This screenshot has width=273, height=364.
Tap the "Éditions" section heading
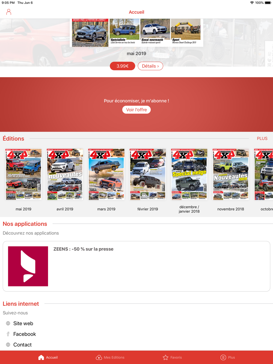(13, 139)
